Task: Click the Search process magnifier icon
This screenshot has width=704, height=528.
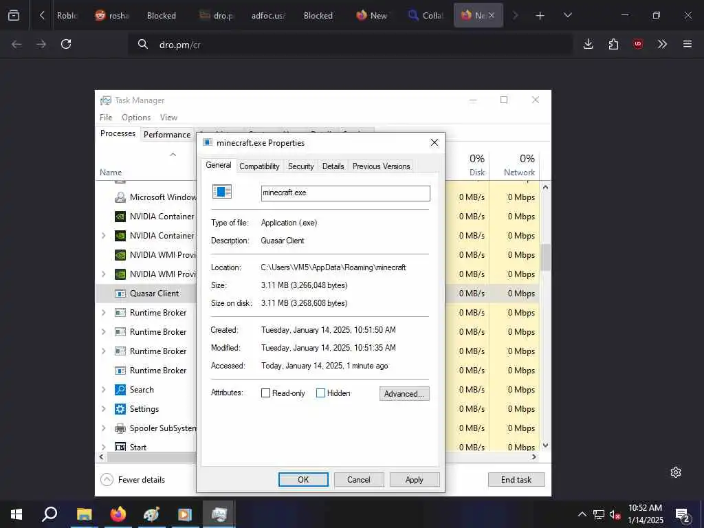Action: (x=120, y=390)
